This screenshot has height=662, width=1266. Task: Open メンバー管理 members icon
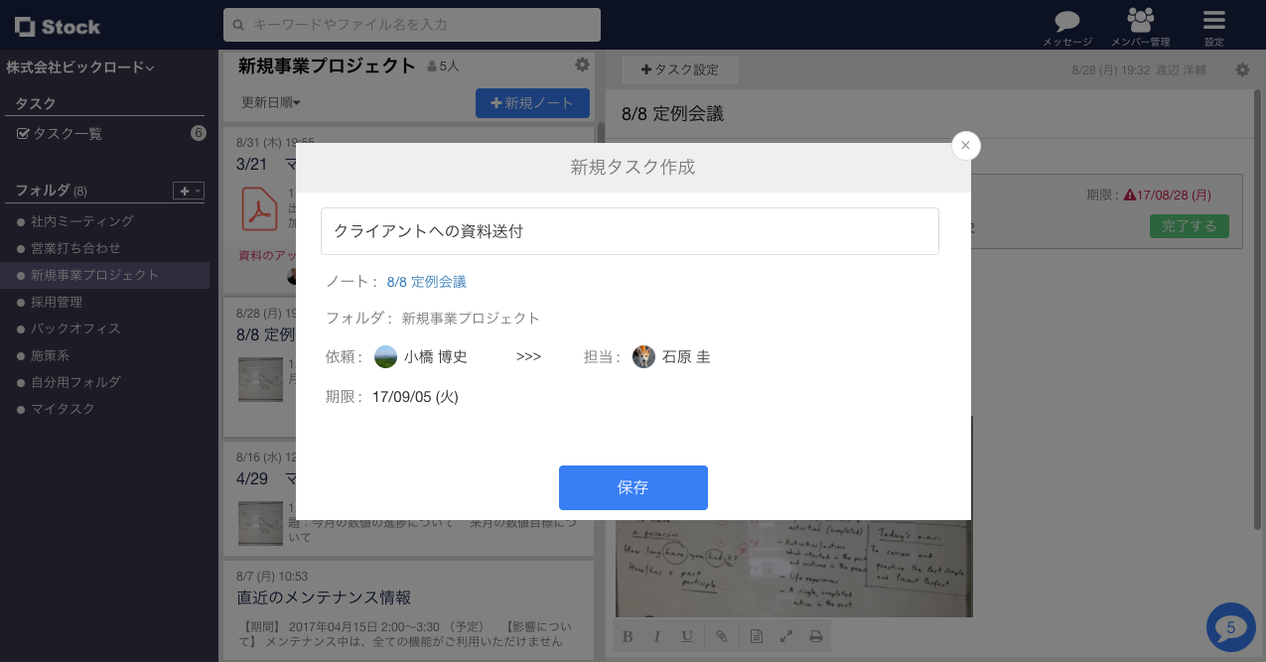(1140, 22)
